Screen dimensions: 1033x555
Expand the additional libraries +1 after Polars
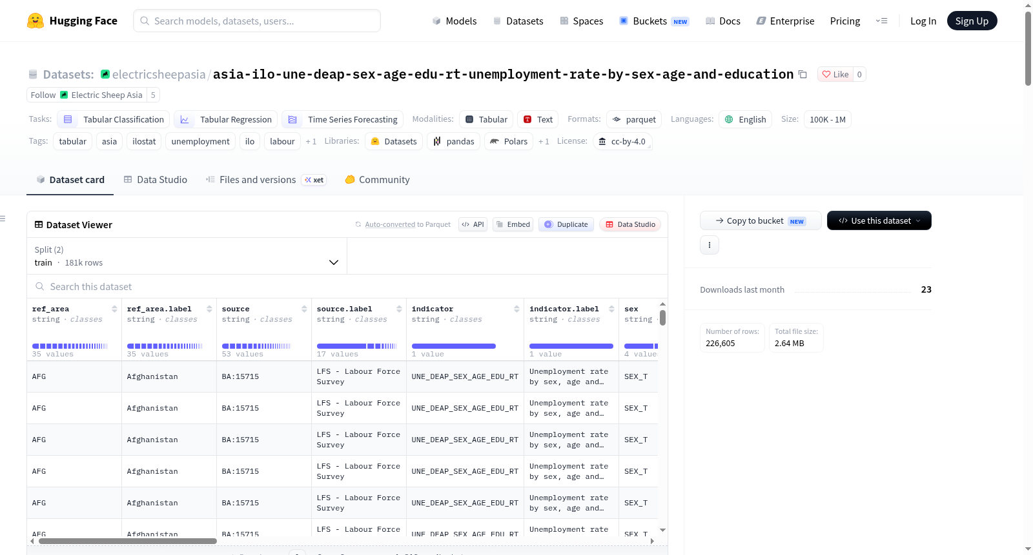tap(544, 141)
